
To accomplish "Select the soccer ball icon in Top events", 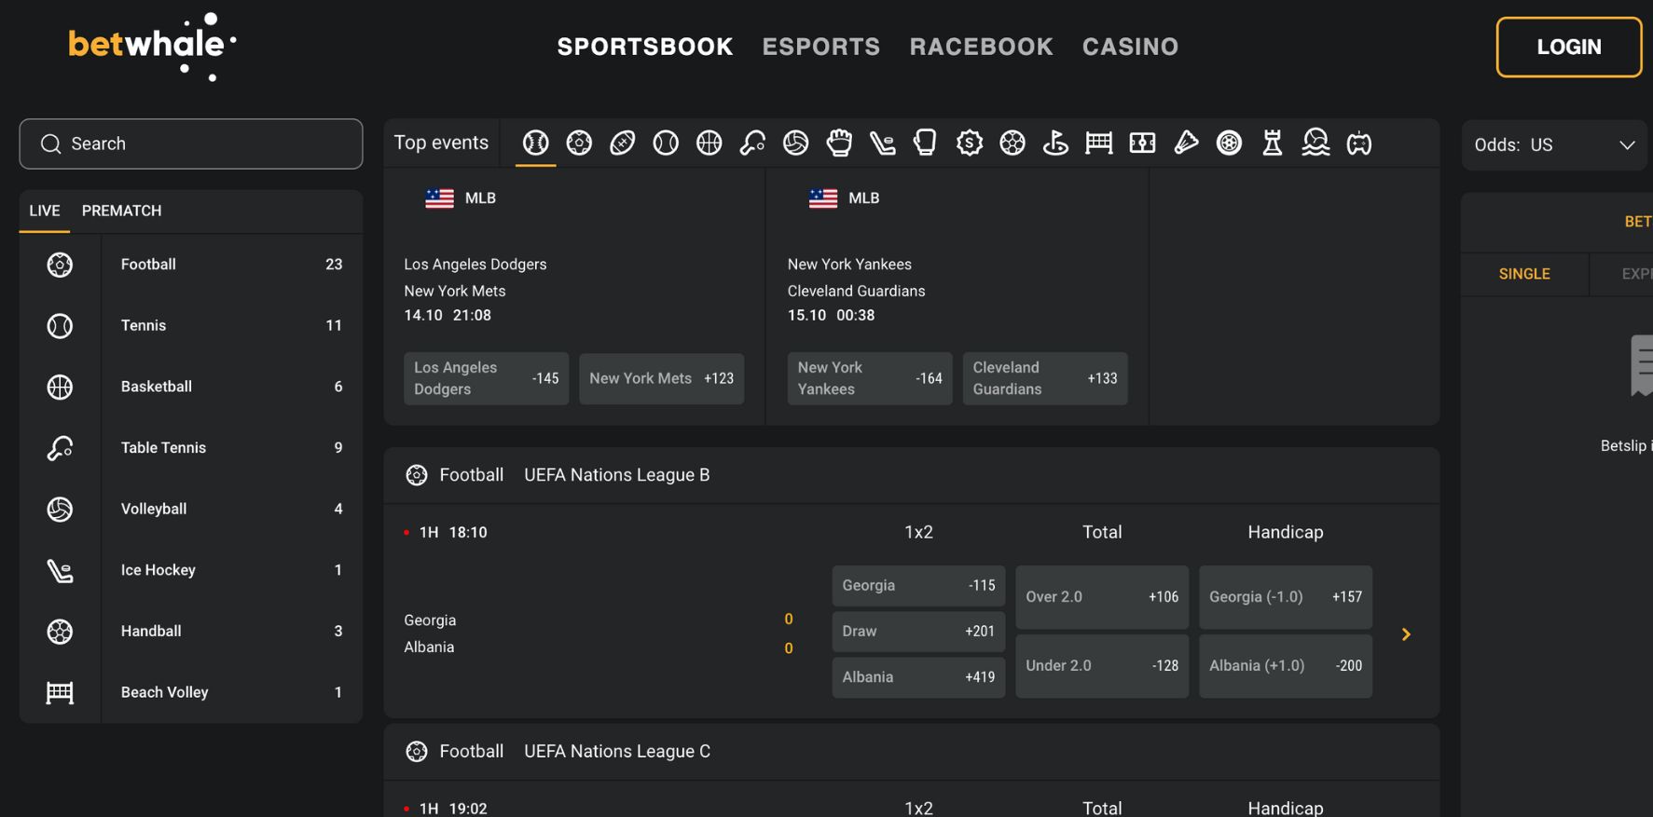I will point(579,143).
